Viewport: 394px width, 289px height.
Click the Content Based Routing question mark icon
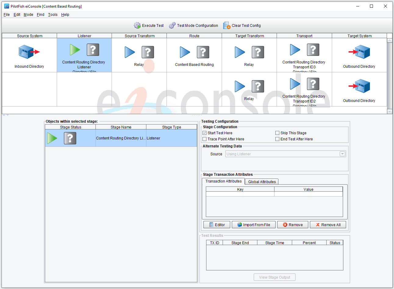tap(203, 52)
